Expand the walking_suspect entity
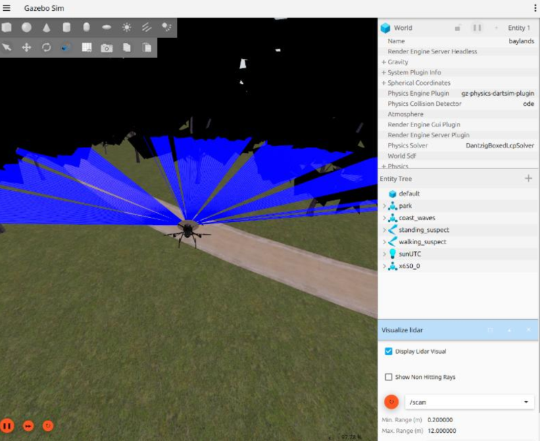This screenshot has height=441, width=540. [385, 242]
